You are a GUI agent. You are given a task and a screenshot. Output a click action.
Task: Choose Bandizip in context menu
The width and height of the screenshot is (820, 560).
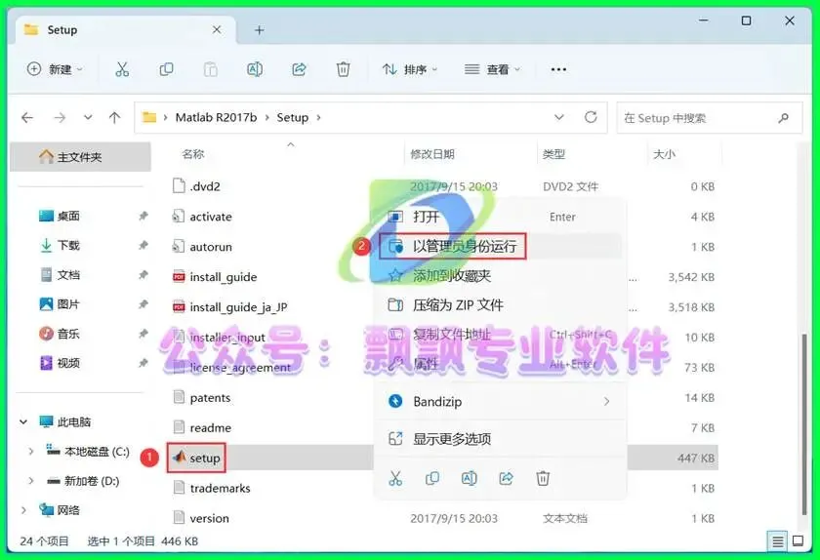coord(501,402)
